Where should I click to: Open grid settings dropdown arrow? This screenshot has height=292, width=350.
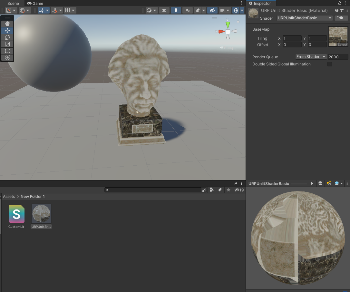click(47, 10)
